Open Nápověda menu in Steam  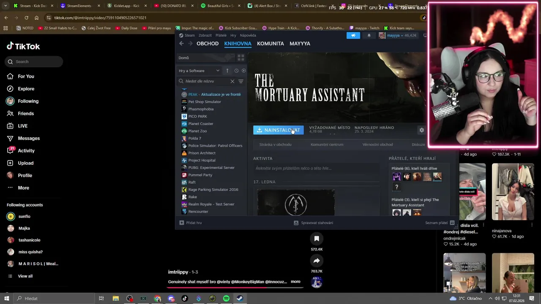coord(248,35)
